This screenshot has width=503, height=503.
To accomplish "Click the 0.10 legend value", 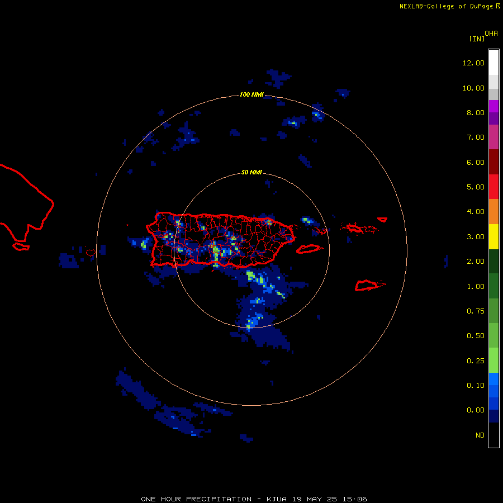I will click(476, 386).
